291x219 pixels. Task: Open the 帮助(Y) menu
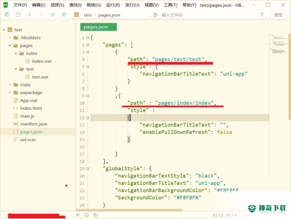click(189, 5)
